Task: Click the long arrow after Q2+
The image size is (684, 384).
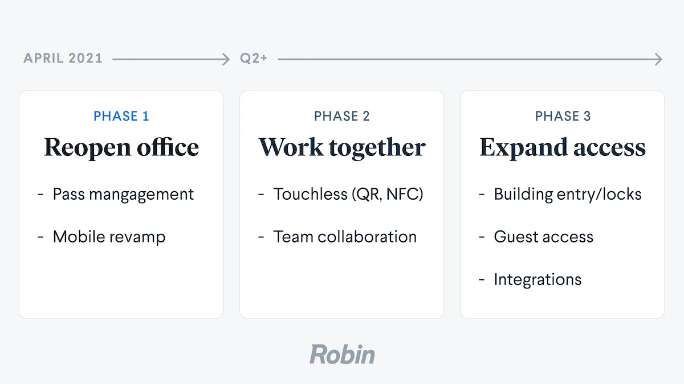Action: (470, 59)
